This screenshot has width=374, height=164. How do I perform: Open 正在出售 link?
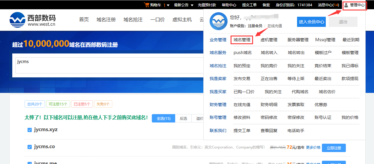coord(269,79)
